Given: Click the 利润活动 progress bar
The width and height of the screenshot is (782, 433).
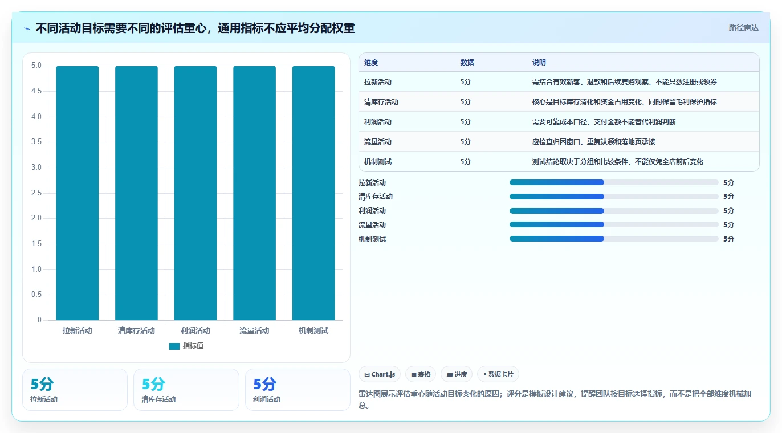Looking at the screenshot, I should point(614,211).
